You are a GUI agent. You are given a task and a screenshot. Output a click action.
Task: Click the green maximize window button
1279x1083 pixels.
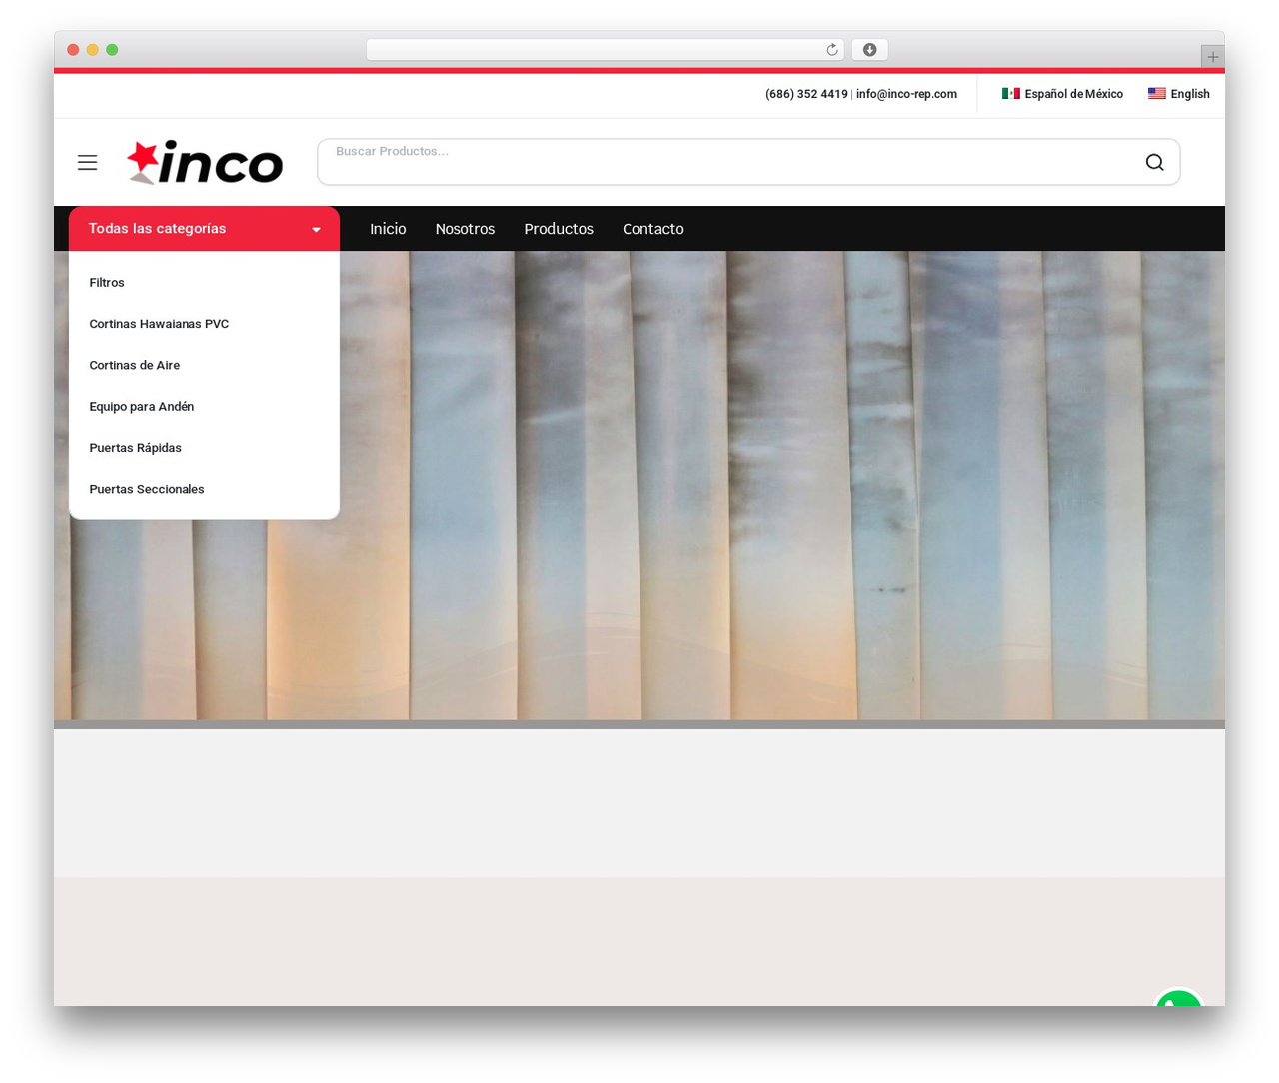112,50
